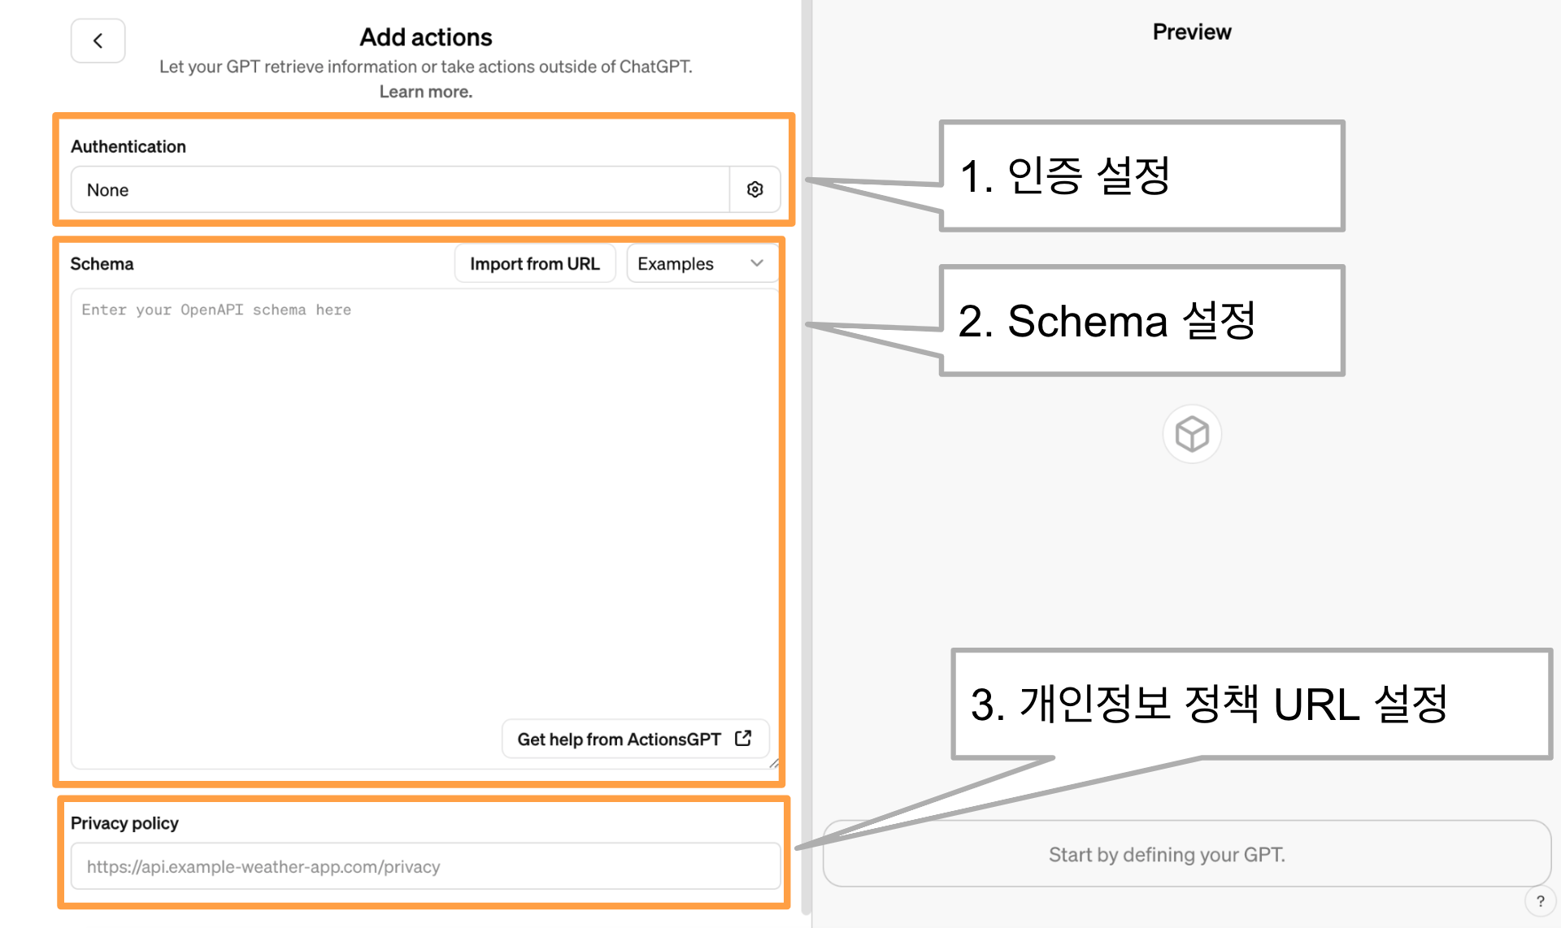Click the back arrow button
1561x928 pixels.
click(98, 41)
